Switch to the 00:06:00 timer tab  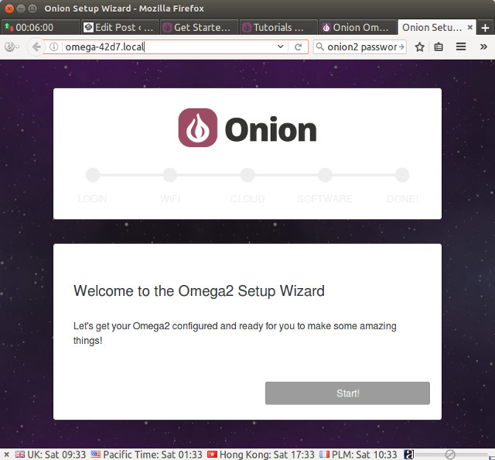tap(40, 28)
